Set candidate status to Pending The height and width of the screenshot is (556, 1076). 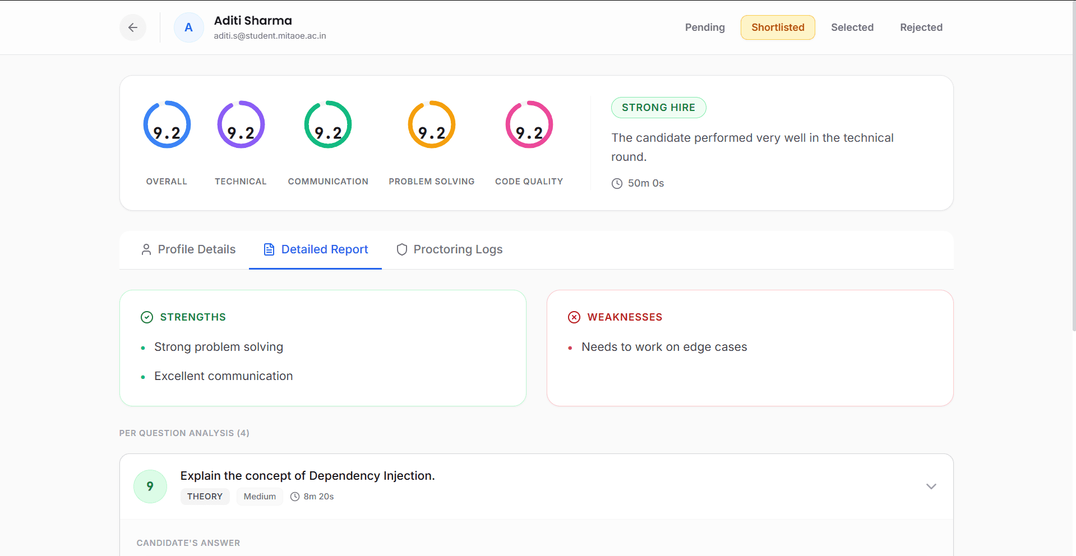pos(705,27)
